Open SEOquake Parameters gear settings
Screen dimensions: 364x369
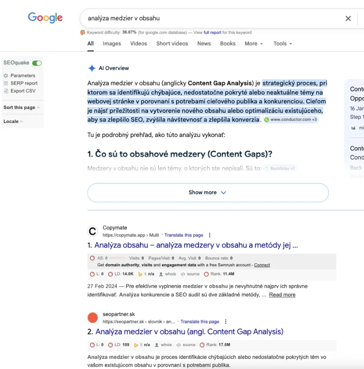pyautogui.click(x=6, y=75)
